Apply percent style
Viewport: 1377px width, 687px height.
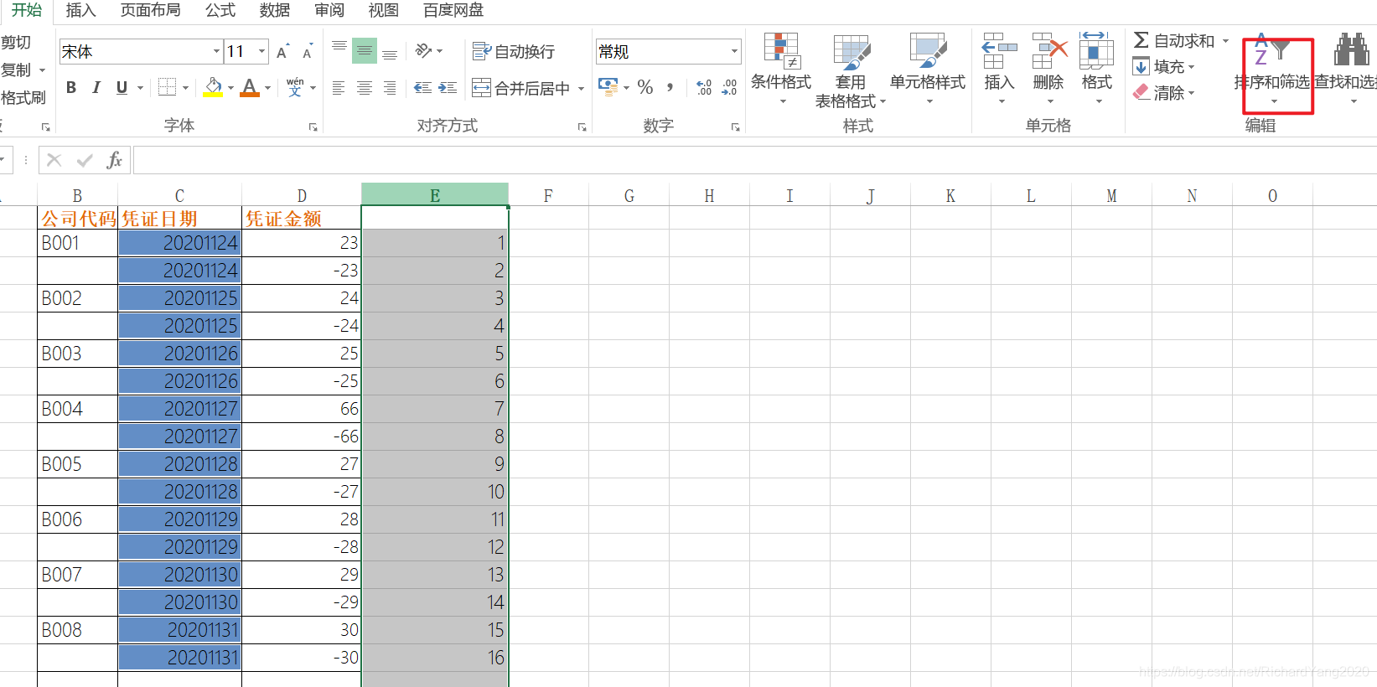(645, 87)
